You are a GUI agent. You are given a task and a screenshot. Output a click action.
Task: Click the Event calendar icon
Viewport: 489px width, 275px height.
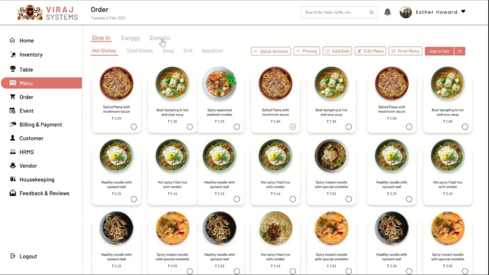coord(13,110)
